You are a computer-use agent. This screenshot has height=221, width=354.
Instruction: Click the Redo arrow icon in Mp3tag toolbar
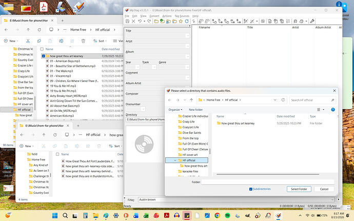click(x=149, y=21)
